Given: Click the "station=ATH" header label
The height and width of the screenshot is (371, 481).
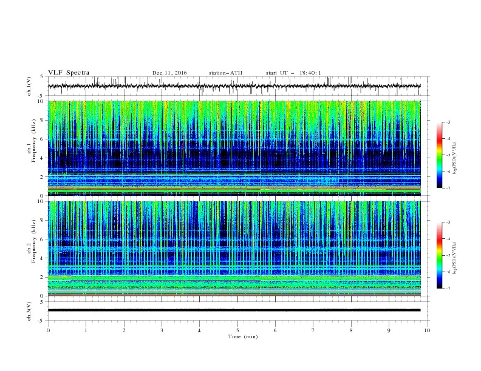Looking at the screenshot, I should click(x=225, y=73).
